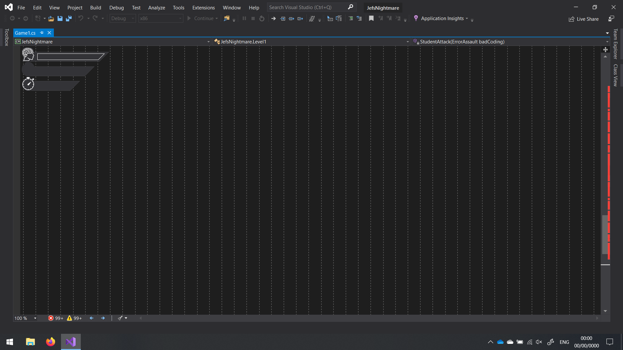The image size is (623, 350).
Task: Open the JefsNightmare project scope dropdown
Action: tap(113, 42)
